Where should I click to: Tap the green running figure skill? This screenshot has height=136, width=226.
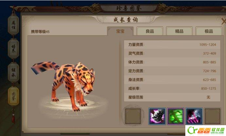click(x=176, y=116)
